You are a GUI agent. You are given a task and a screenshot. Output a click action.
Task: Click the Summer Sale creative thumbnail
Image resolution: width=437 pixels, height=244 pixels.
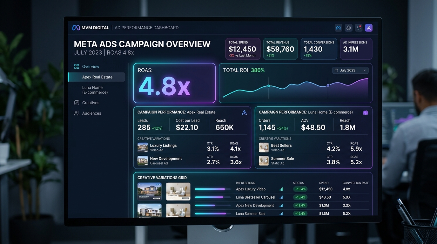[264, 160]
